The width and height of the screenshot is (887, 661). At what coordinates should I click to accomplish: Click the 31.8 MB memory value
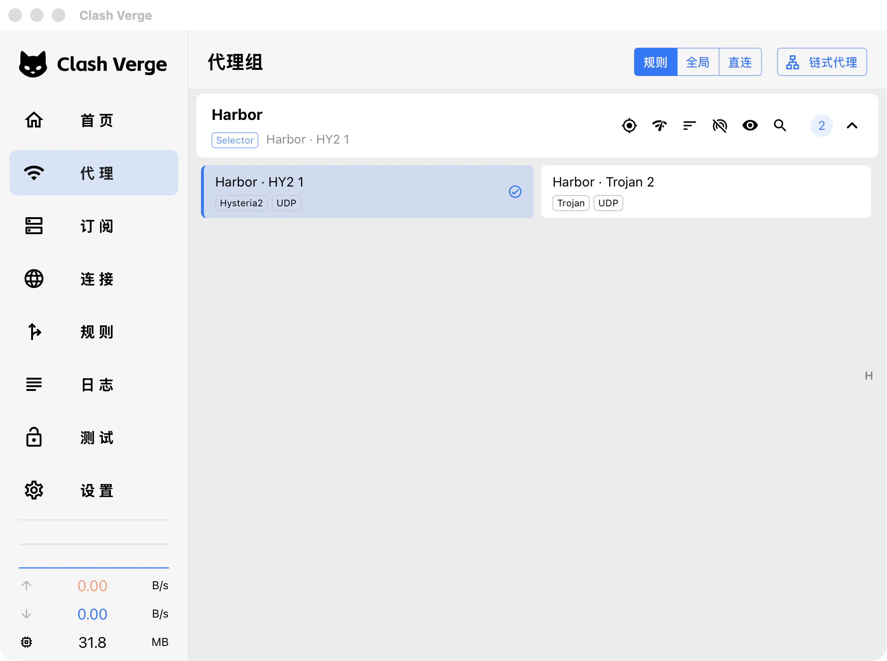pos(92,642)
